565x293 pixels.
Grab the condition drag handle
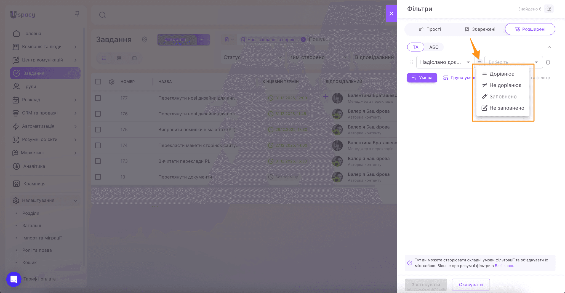(x=412, y=62)
